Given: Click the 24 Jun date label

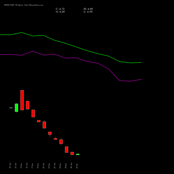Looking at the screenshot, I should pos(55,166).
